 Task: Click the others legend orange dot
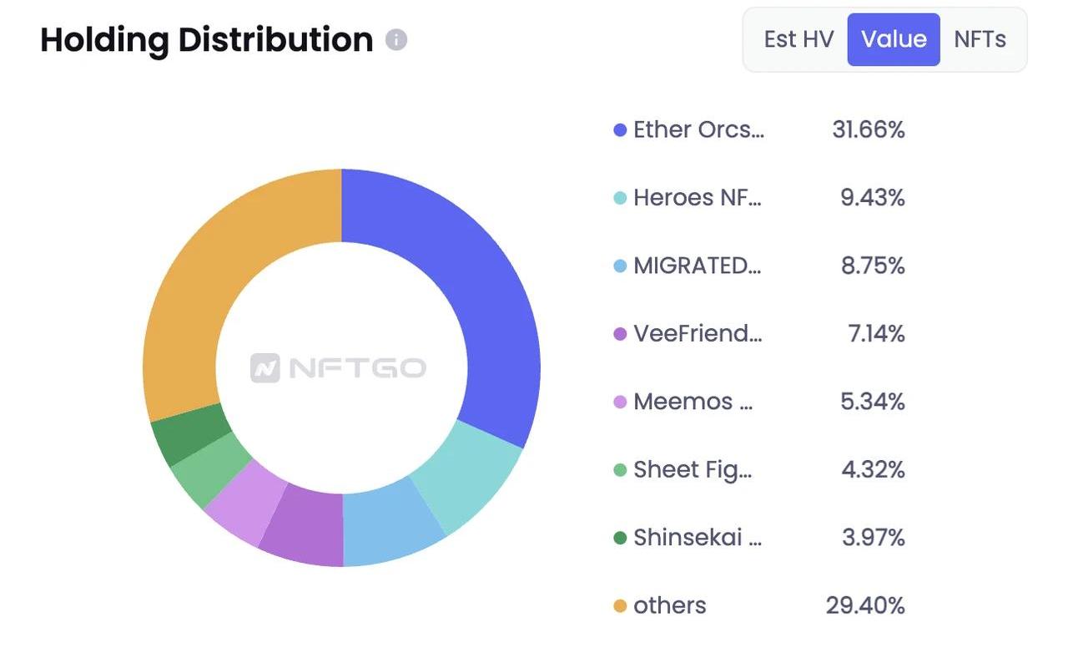point(620,606)
